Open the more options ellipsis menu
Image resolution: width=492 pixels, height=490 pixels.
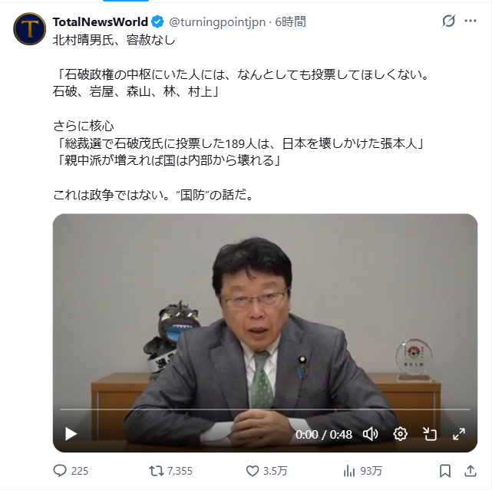pos(471,21)
